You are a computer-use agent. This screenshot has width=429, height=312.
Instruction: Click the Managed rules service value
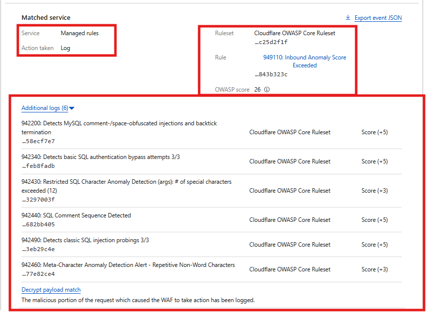pyautogui.click(x=80, y=33)
